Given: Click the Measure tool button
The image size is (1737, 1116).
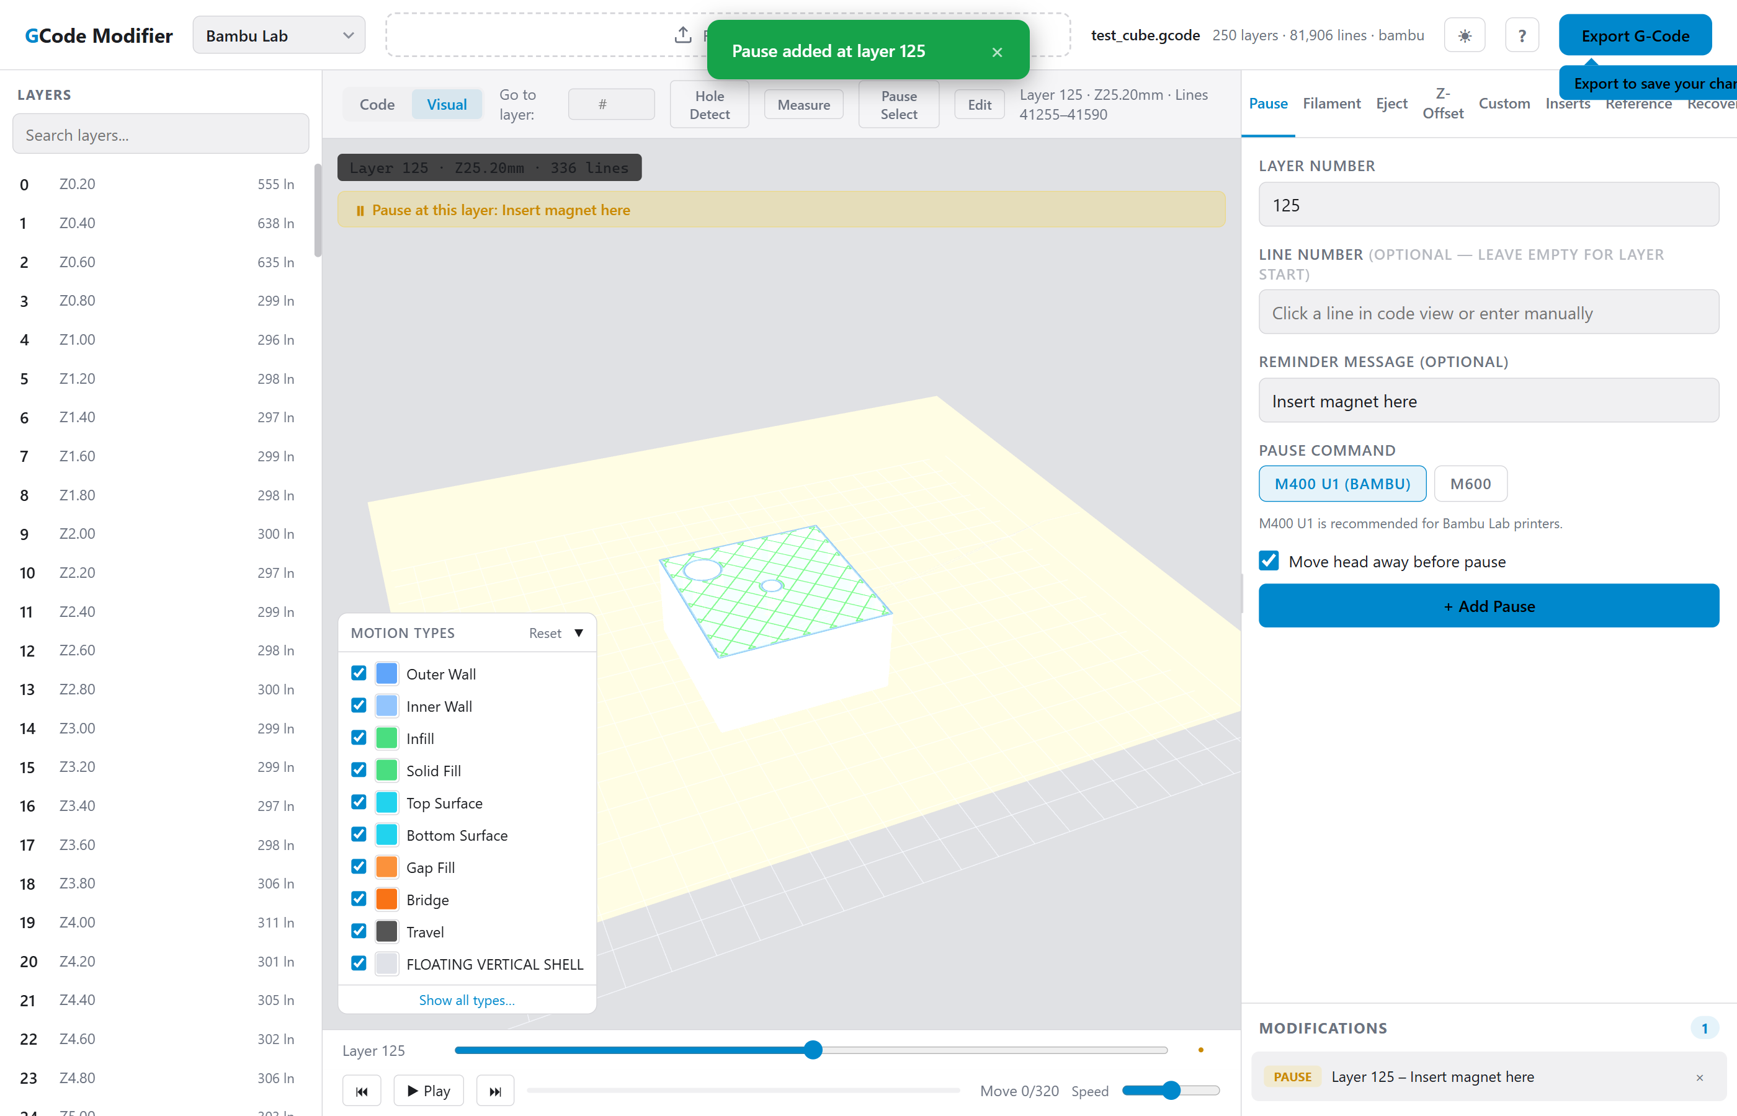Looking at the screenshot, I should pos(803,104).
